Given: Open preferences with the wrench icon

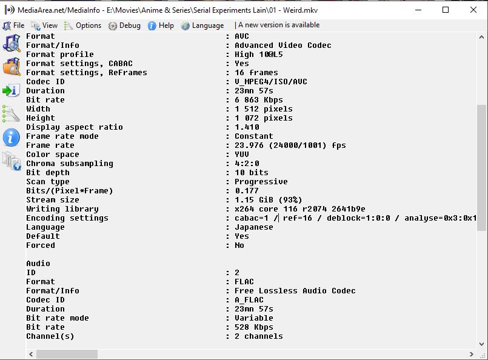Looking at the screenshot, I should click(11, 113).
